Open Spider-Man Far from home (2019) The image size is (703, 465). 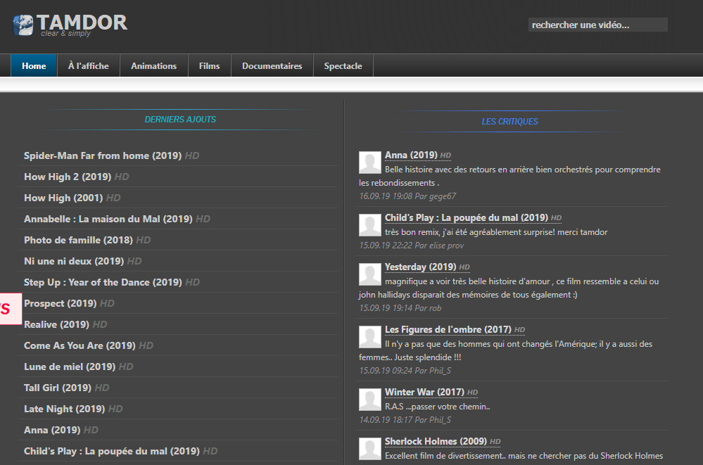click(103, 155)
